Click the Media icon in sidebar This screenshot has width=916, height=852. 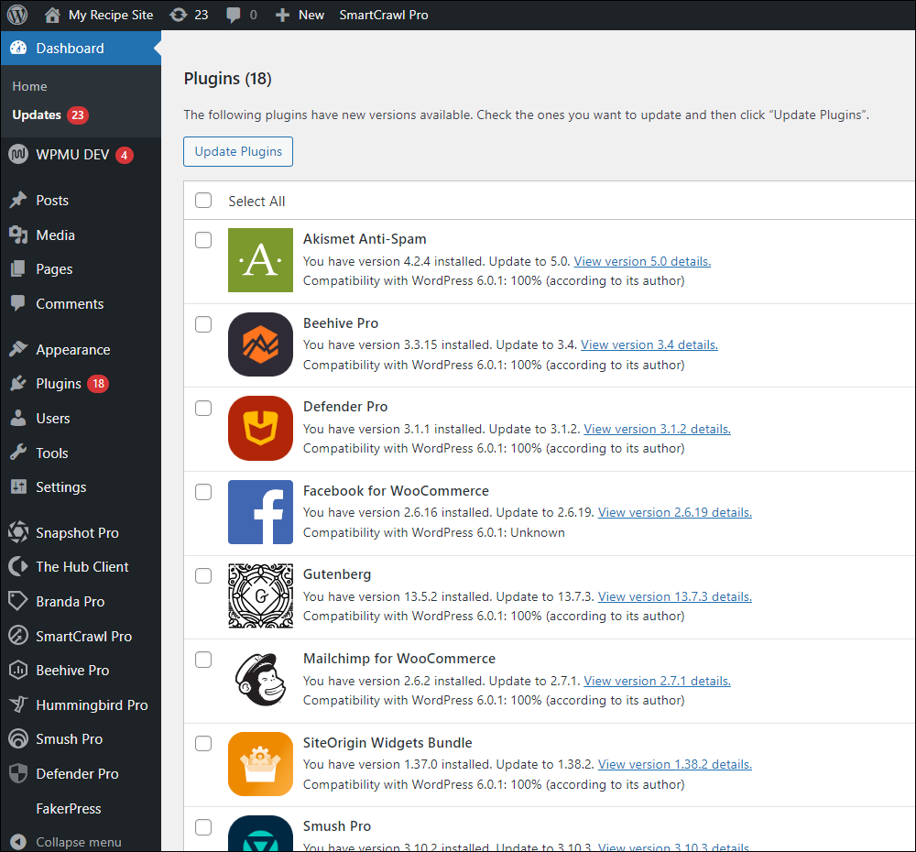click(18, 235)
